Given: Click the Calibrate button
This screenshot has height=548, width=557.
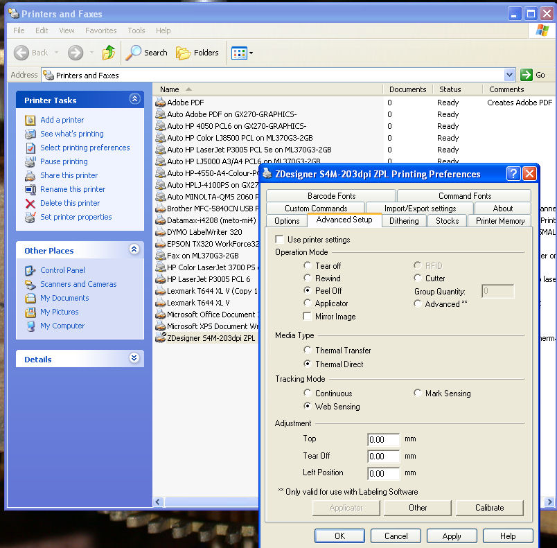Looking at the screenshot, I should click(490, 508).
